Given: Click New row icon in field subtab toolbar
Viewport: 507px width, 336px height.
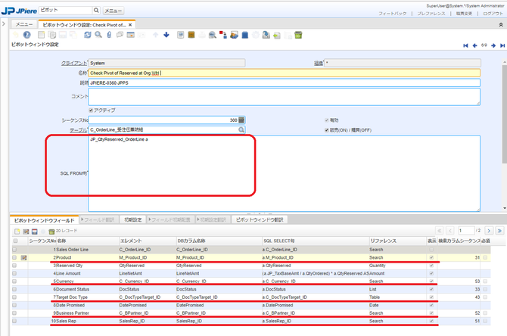Looking at the screenshot, I should point(17,232).
